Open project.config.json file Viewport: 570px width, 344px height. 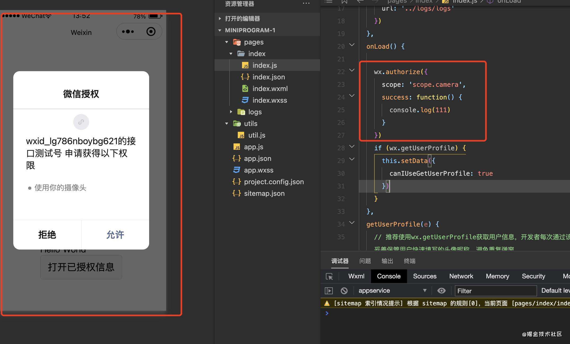click(x=267, y=182)
